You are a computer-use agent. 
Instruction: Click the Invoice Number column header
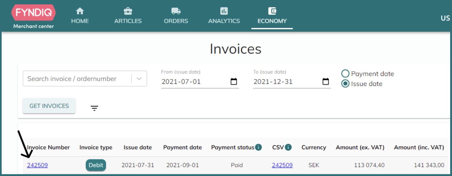(49, 147)
